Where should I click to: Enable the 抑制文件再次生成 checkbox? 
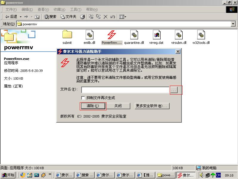point(83,98)
